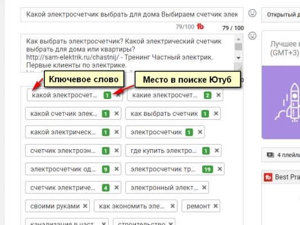The width and height of the screenshot is (300, 225).
Task: Select the tag text "какие электросчет…"
Action: tap(165, 95)
